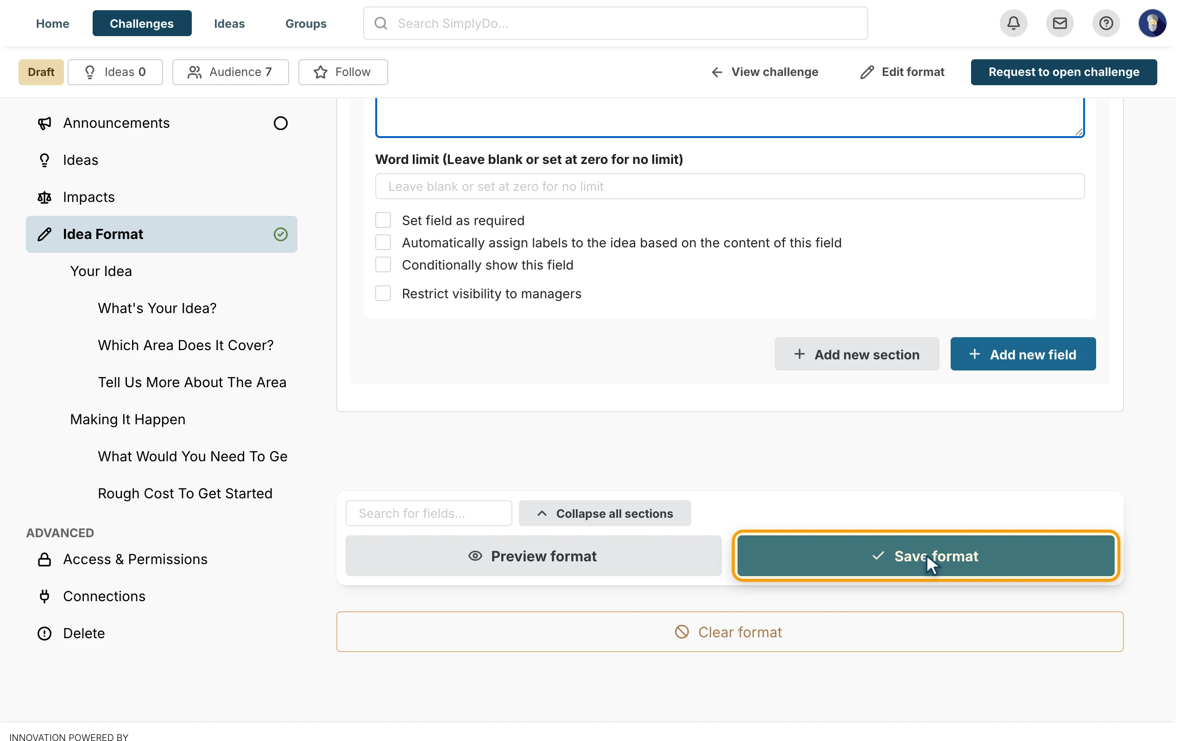
Task: Click the Follow star icon
Action: 321,72
